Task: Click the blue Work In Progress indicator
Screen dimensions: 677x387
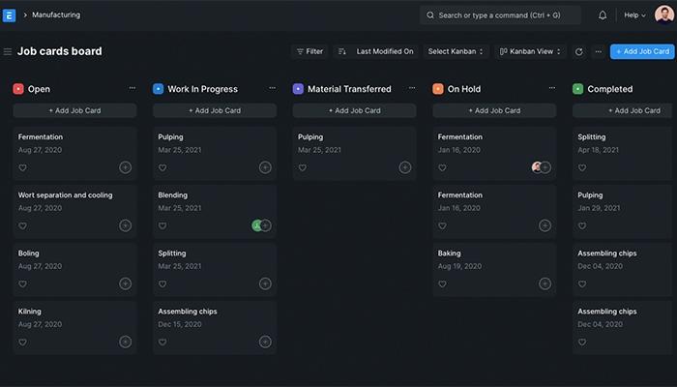Action: tap(158, 89)
